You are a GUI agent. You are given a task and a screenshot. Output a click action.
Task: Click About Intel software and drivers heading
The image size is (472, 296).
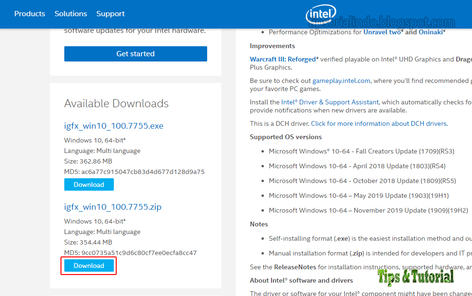pos(301,280)
